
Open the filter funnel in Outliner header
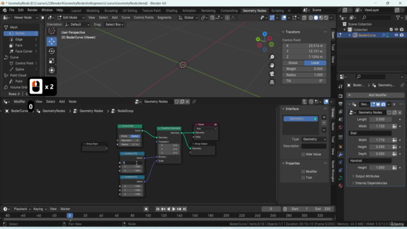[398, 18]
